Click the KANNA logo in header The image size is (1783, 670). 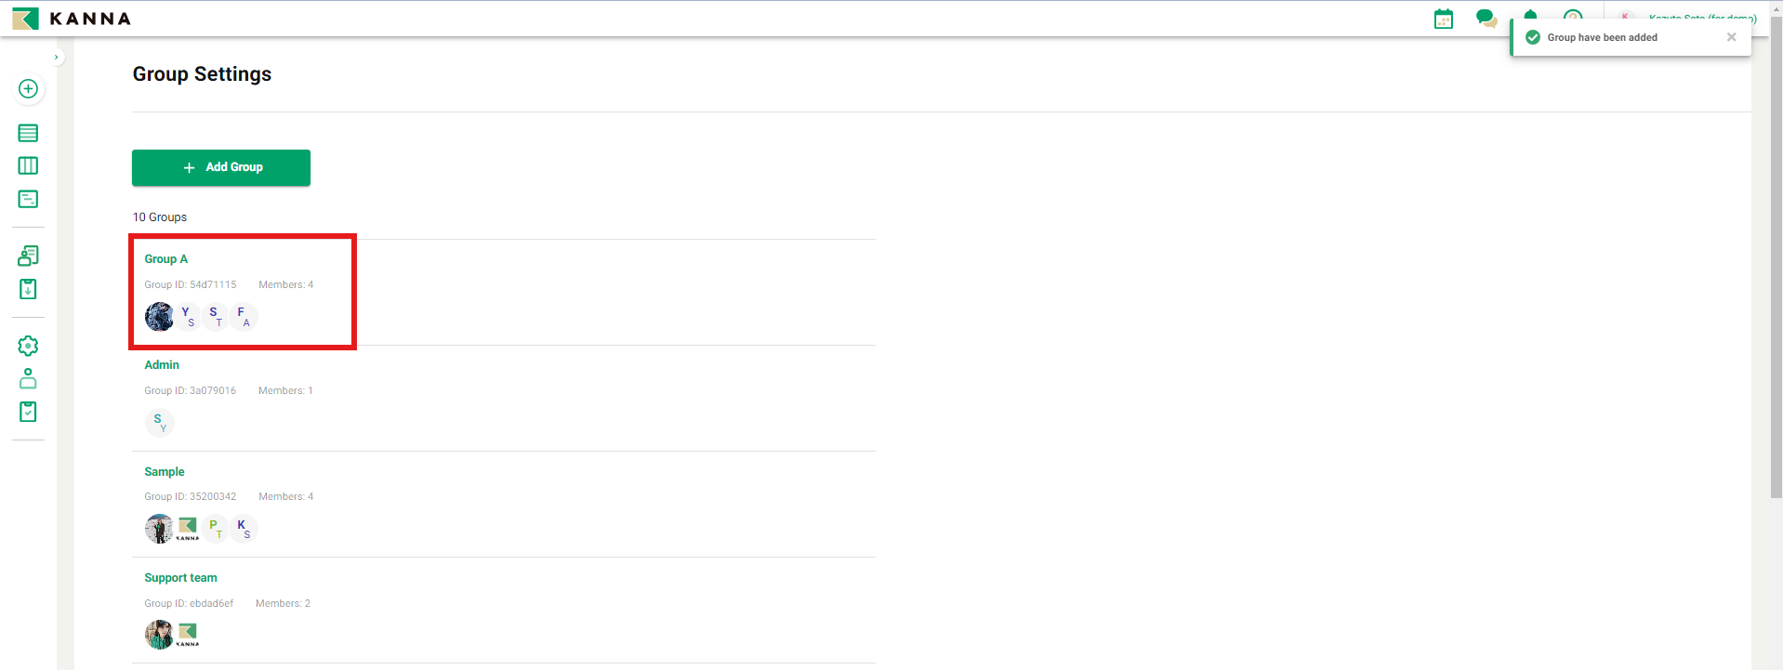click(x=72, y=19)
